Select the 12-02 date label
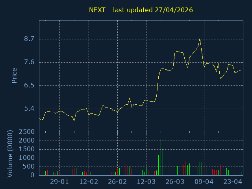 tap(89, 182)
